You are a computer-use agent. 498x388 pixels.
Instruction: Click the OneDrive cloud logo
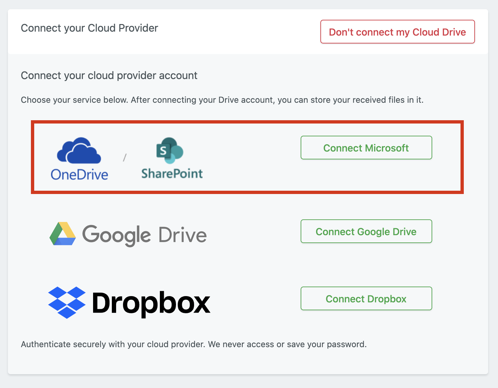79,159
